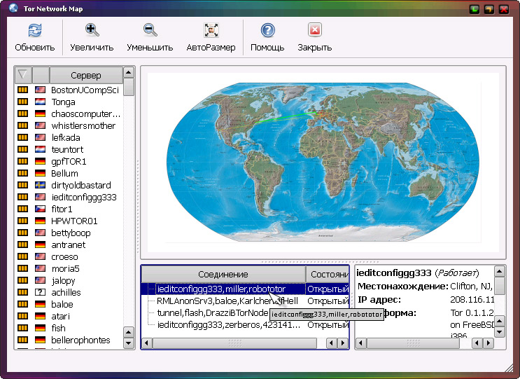520x379 pixels.
Task: Select circuit ieditconfiggg333,miller,robototor
Action: [221, 289]
